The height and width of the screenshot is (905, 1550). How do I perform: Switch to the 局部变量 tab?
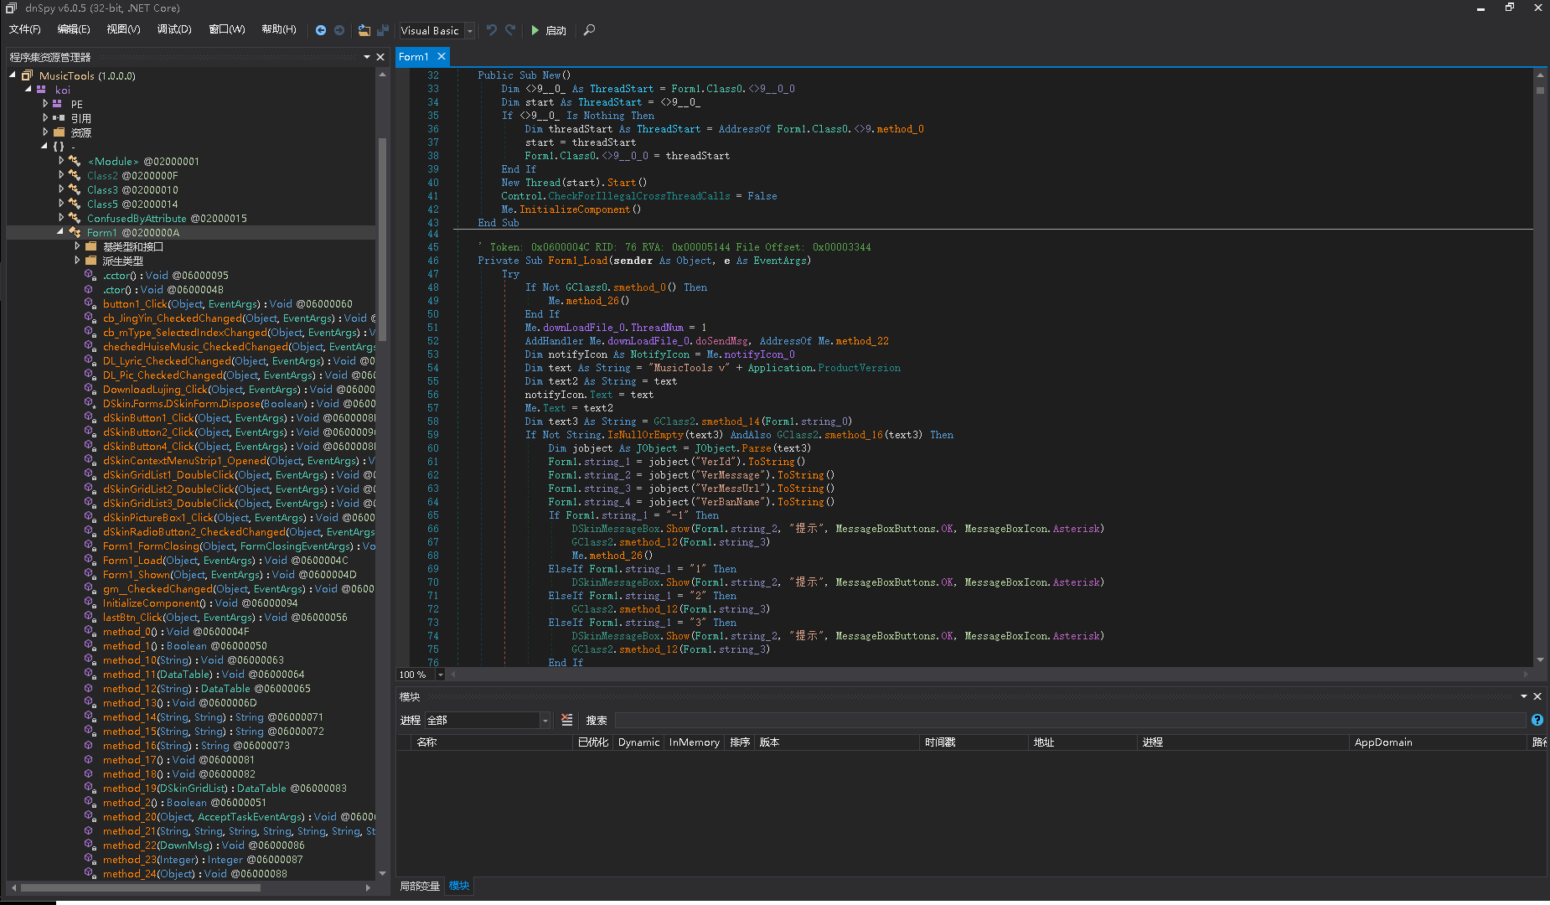click(419, 886)
